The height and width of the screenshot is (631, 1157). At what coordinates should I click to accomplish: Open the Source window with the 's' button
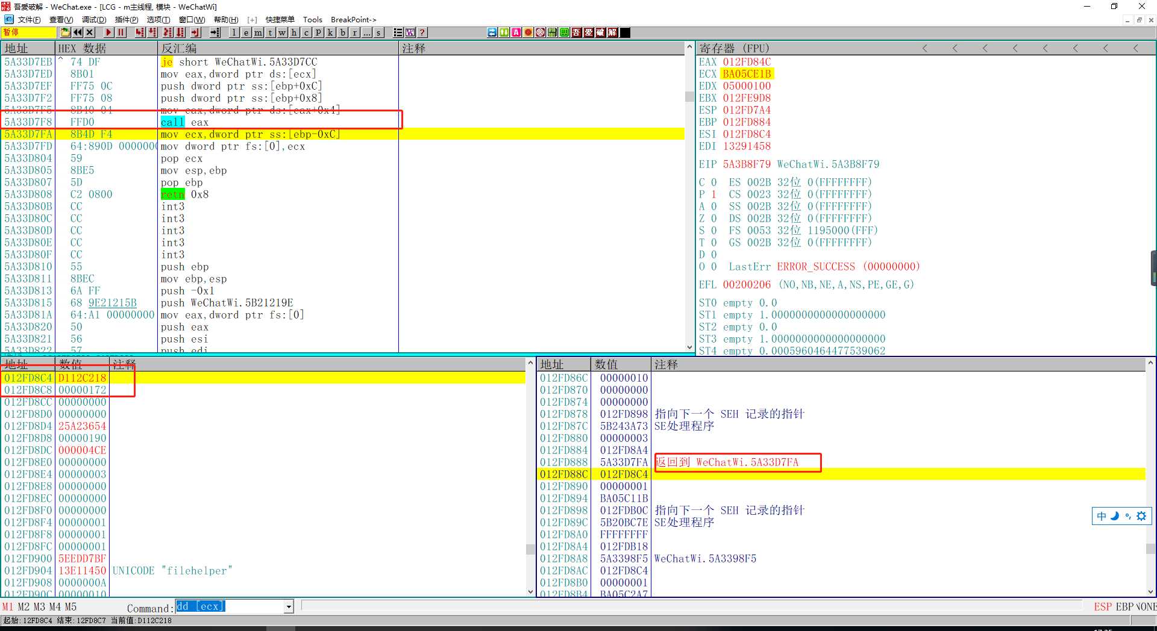(x=378, y=33)
